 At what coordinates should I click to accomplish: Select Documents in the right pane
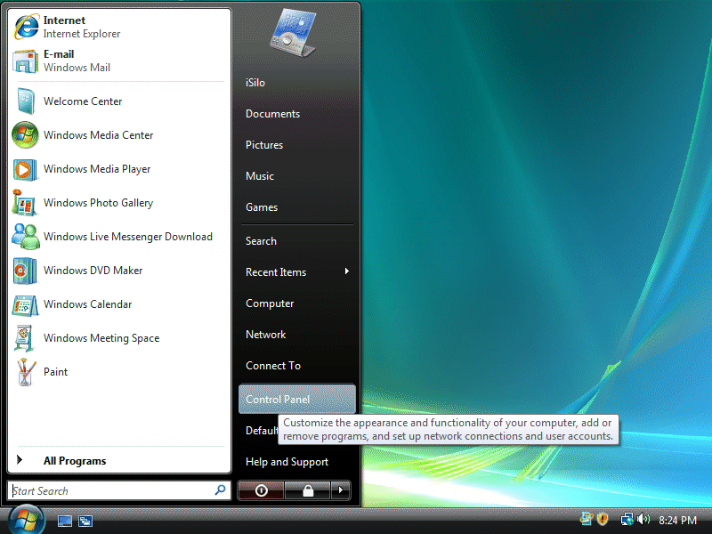pos(272,114)
